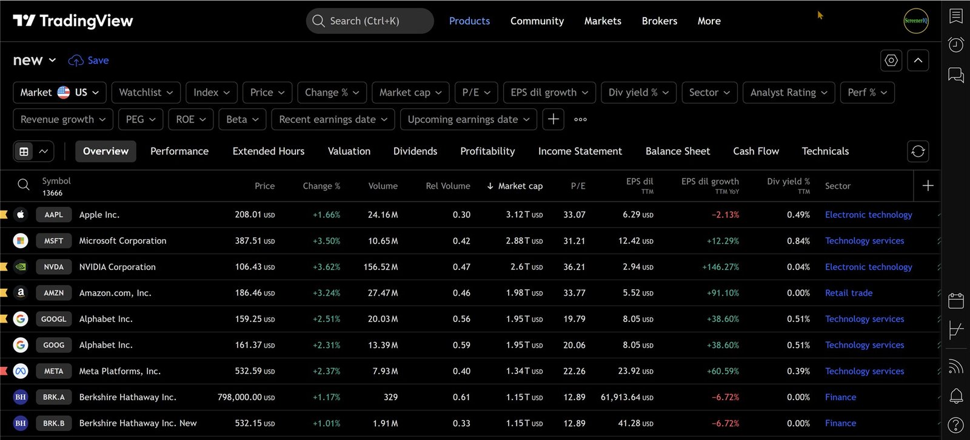Open the three-dot more filters menu
This screenshot has width=970, height=440.
tap(580, 119)
